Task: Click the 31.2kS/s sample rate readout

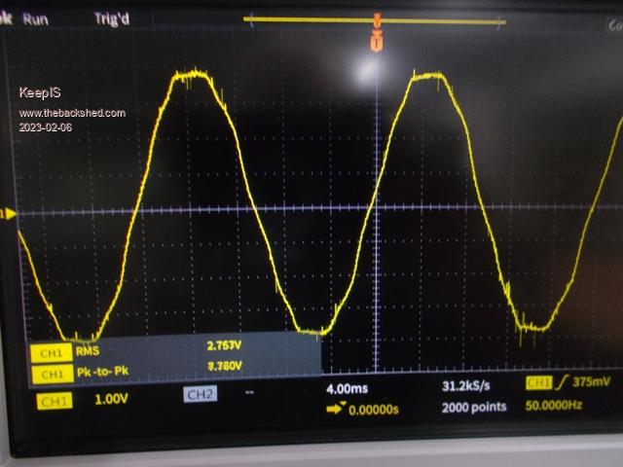Action: [x=468, y=386]
